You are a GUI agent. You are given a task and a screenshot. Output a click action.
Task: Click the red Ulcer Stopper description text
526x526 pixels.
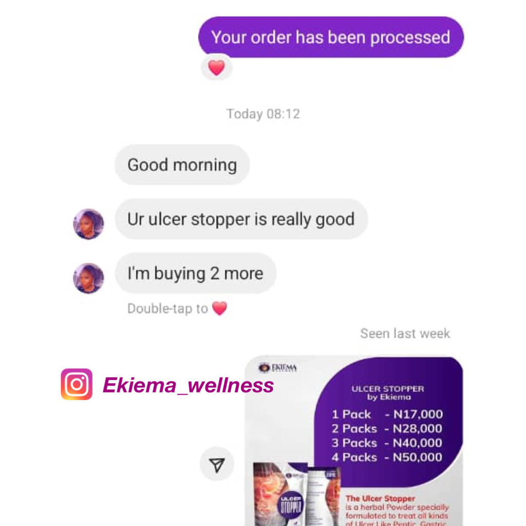pyautogui.click(x=397, y=510)
